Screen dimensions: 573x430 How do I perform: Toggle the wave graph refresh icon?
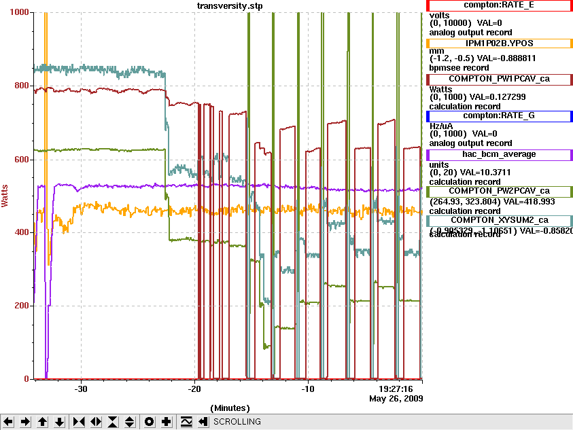pos(186,422)
